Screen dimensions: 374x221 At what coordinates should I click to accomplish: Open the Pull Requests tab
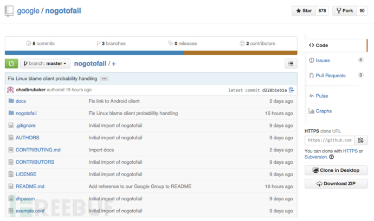point(331,76)
